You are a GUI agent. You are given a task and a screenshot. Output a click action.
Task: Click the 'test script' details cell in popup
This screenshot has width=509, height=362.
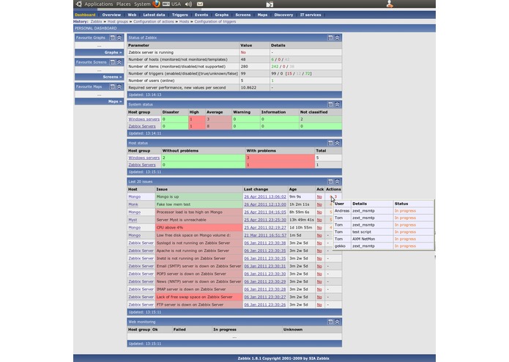[x=372, y=232]
